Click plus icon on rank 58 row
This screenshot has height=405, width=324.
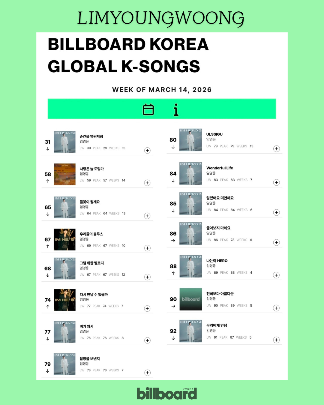tap(147, 183)
